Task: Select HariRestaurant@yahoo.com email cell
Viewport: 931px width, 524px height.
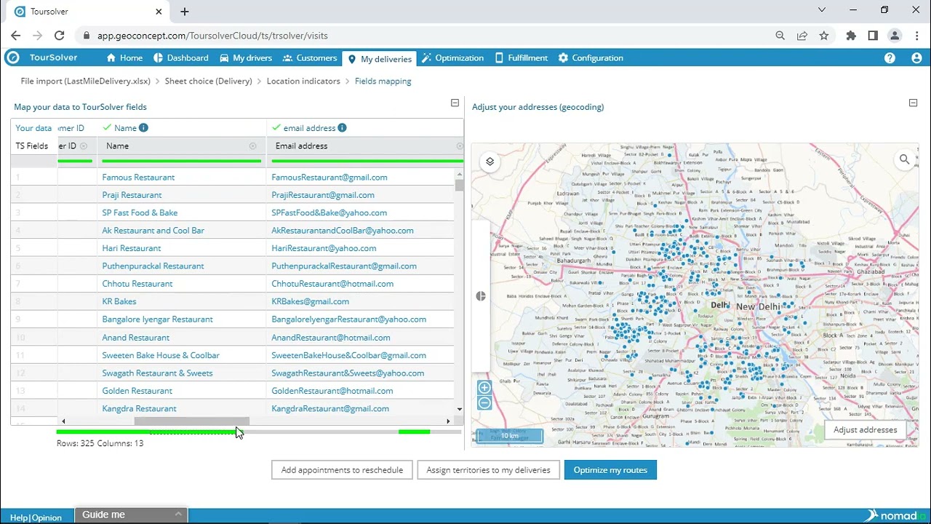Action: [324, 248]
